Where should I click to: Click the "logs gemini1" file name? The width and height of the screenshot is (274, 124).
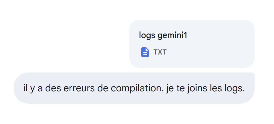tap(163, 35)
